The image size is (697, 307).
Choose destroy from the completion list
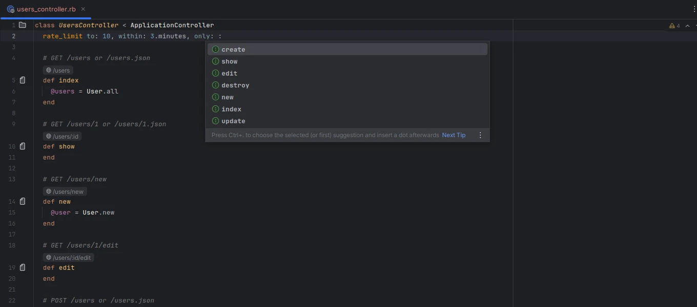[347, 85]
